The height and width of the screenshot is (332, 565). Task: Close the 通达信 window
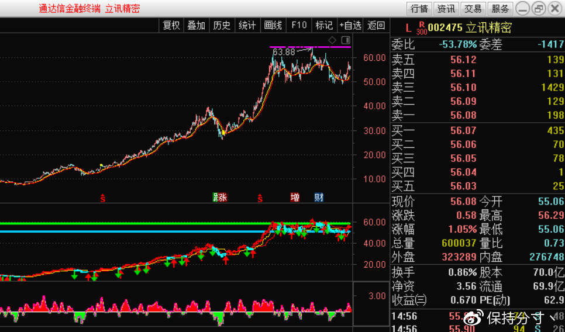coord(555,9)
